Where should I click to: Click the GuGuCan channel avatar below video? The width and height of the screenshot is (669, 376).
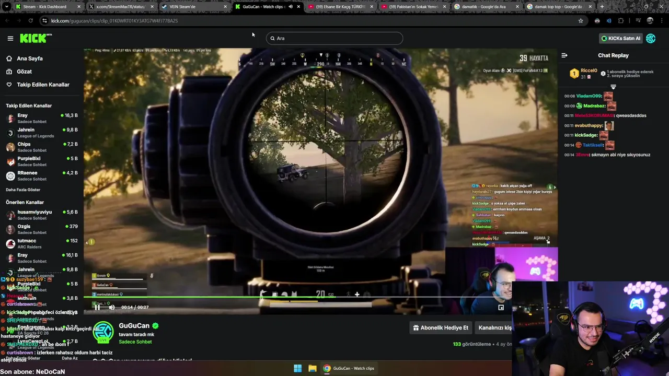[103, 333]
